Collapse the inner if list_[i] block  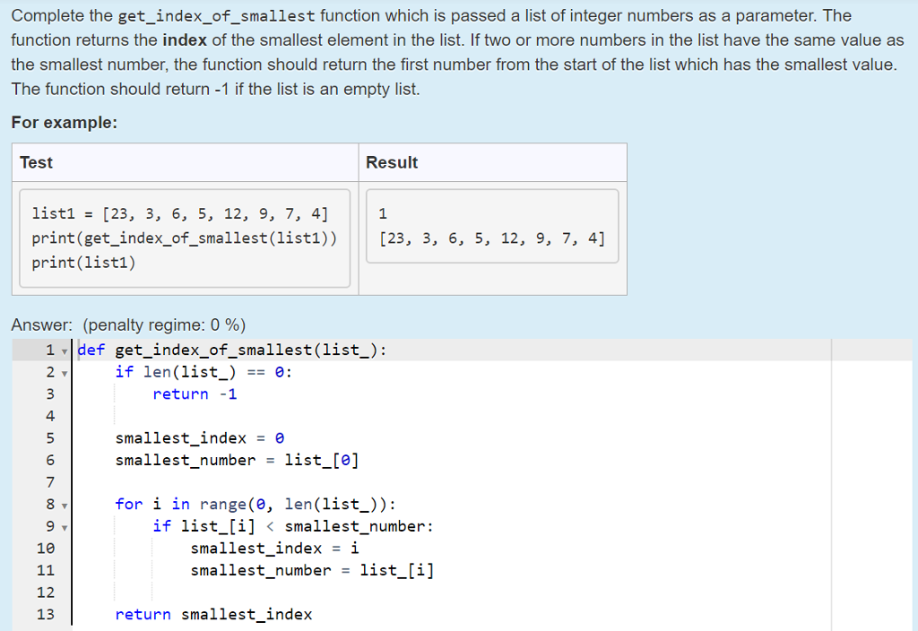(x=63, y=526)
